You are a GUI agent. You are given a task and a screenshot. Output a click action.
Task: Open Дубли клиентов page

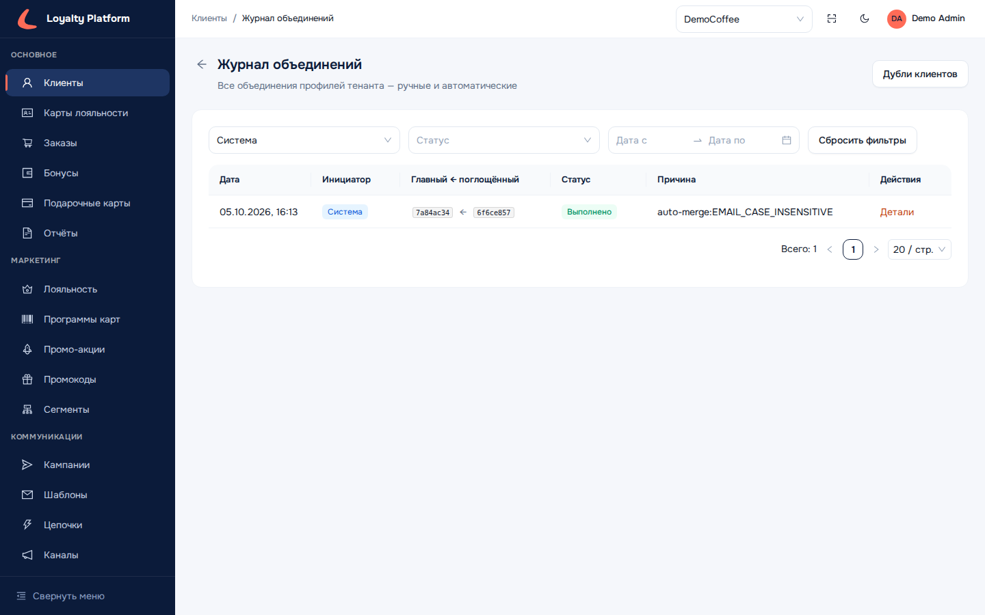pos(920,74)
